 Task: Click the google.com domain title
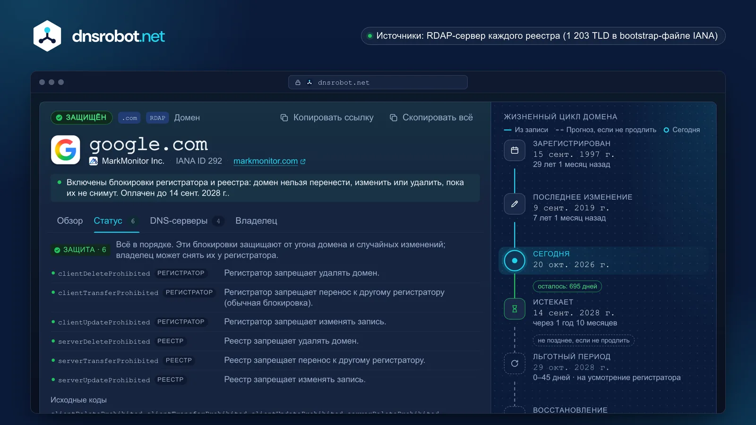click(x=148, y=144)
